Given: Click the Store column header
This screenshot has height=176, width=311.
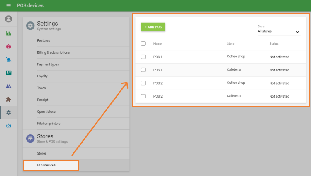Looking at the screenshot, I should pyautogui.click(x=231, y=44).
